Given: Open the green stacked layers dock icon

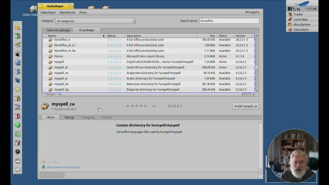Looking at the screenshot, I should point(17,125).
